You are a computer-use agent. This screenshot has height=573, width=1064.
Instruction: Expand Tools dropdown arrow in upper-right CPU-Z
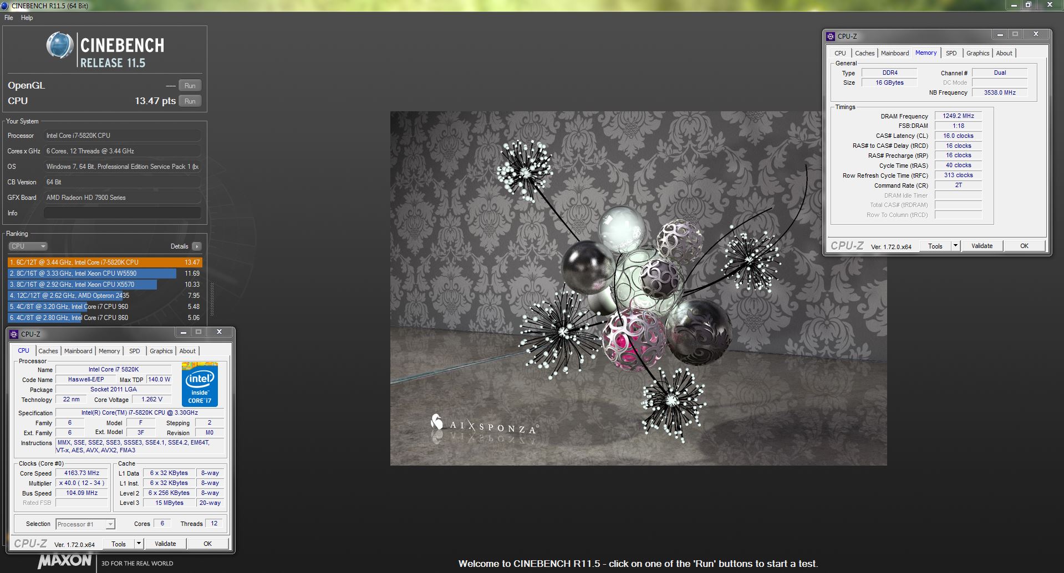(x=956, y=246)
